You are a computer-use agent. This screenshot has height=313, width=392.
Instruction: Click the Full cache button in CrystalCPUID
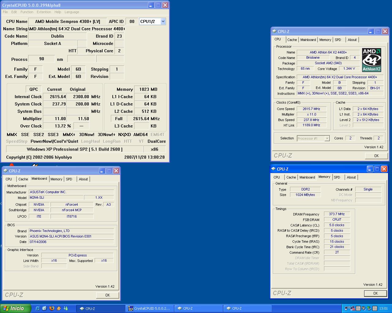coord(119,119)
